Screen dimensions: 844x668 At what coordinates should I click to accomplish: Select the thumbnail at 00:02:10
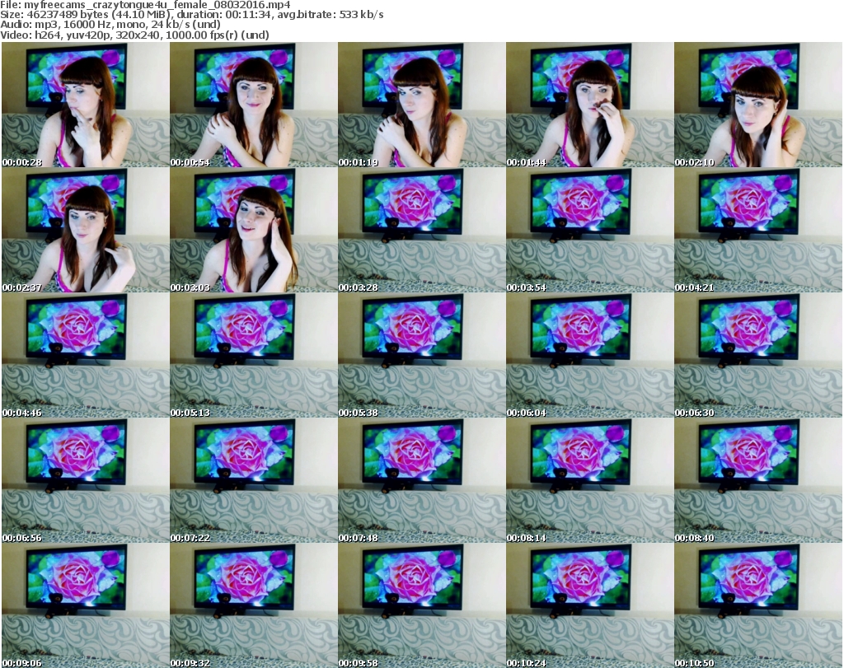[757, 105]
